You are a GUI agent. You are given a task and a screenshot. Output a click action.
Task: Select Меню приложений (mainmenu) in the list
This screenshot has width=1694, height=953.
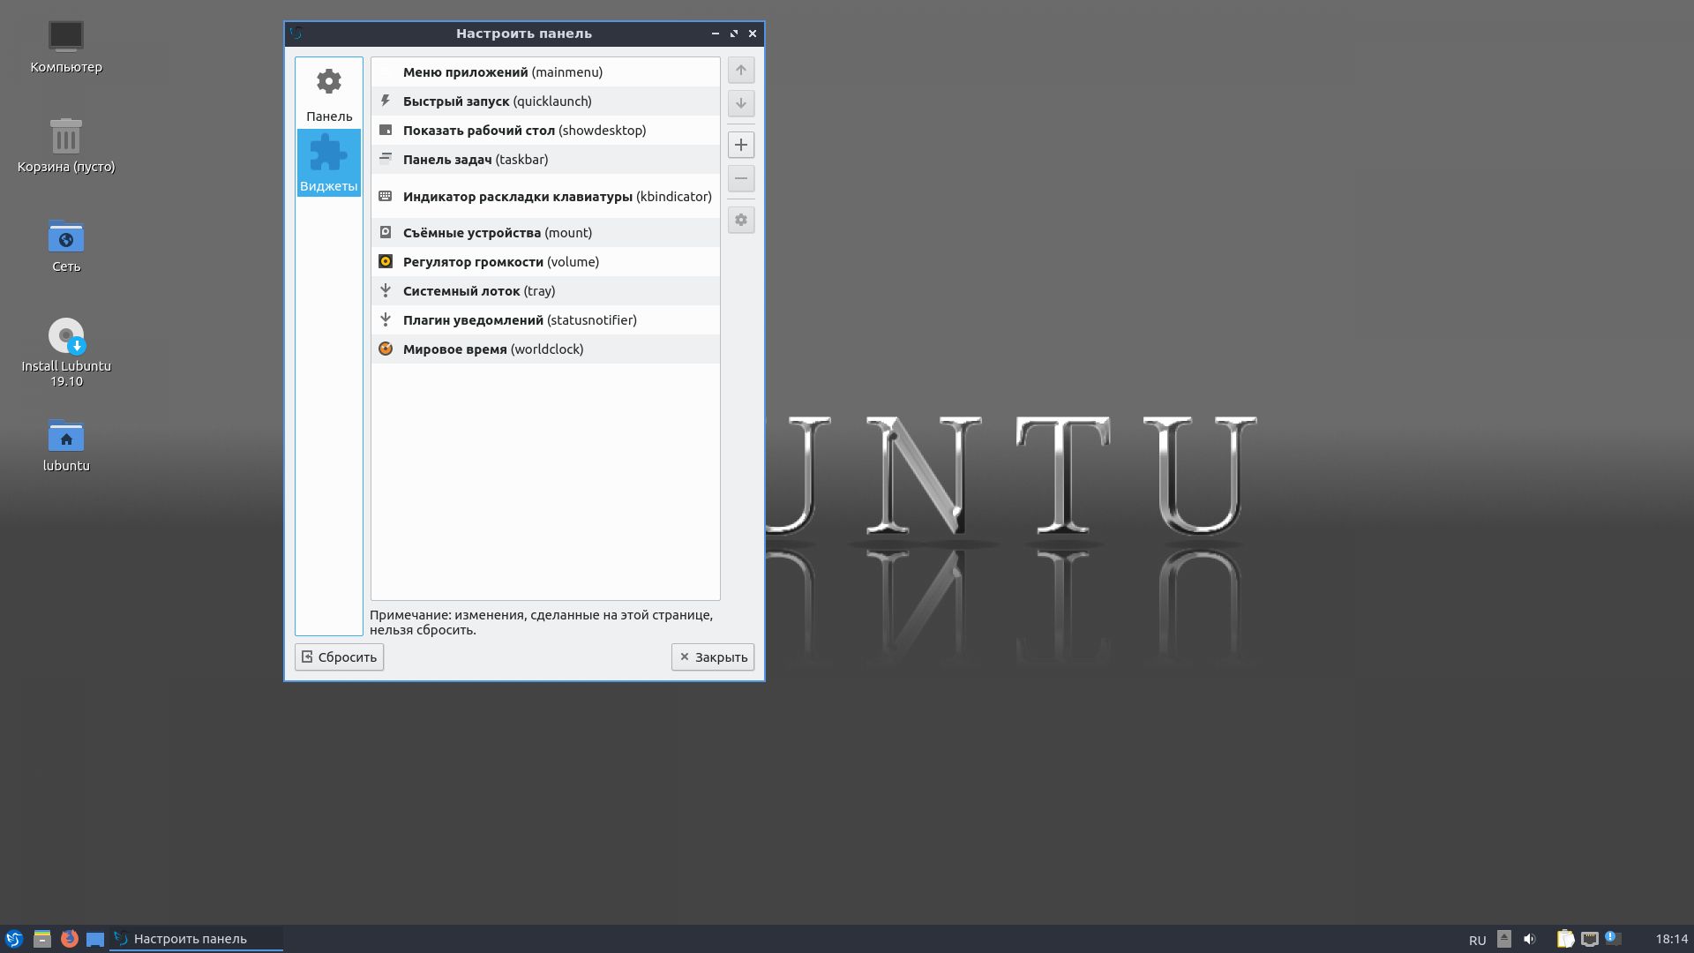[x=502, y=72]
